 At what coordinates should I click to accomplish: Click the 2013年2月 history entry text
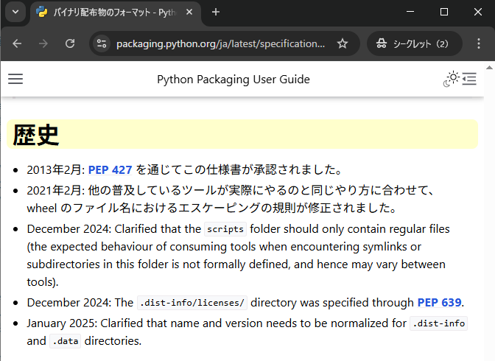[x=186, y=170]
